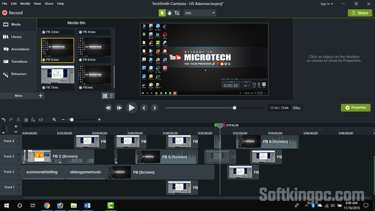
Task: Paste media onto the timeline
Action: 33,120
